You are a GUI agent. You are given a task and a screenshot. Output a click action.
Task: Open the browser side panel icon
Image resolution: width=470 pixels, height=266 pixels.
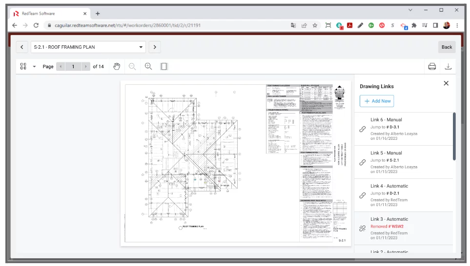435,25
